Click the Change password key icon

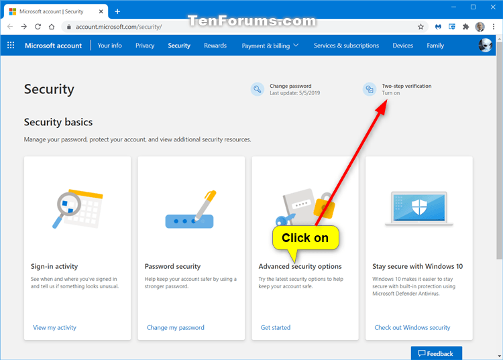258,89
